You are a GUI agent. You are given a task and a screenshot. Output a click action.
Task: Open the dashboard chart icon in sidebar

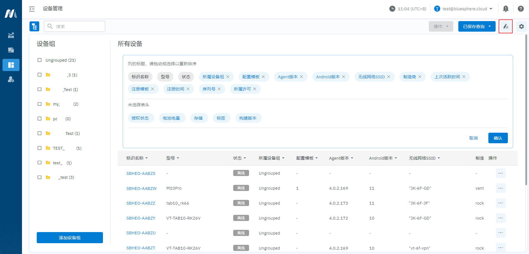click(11, 36)
